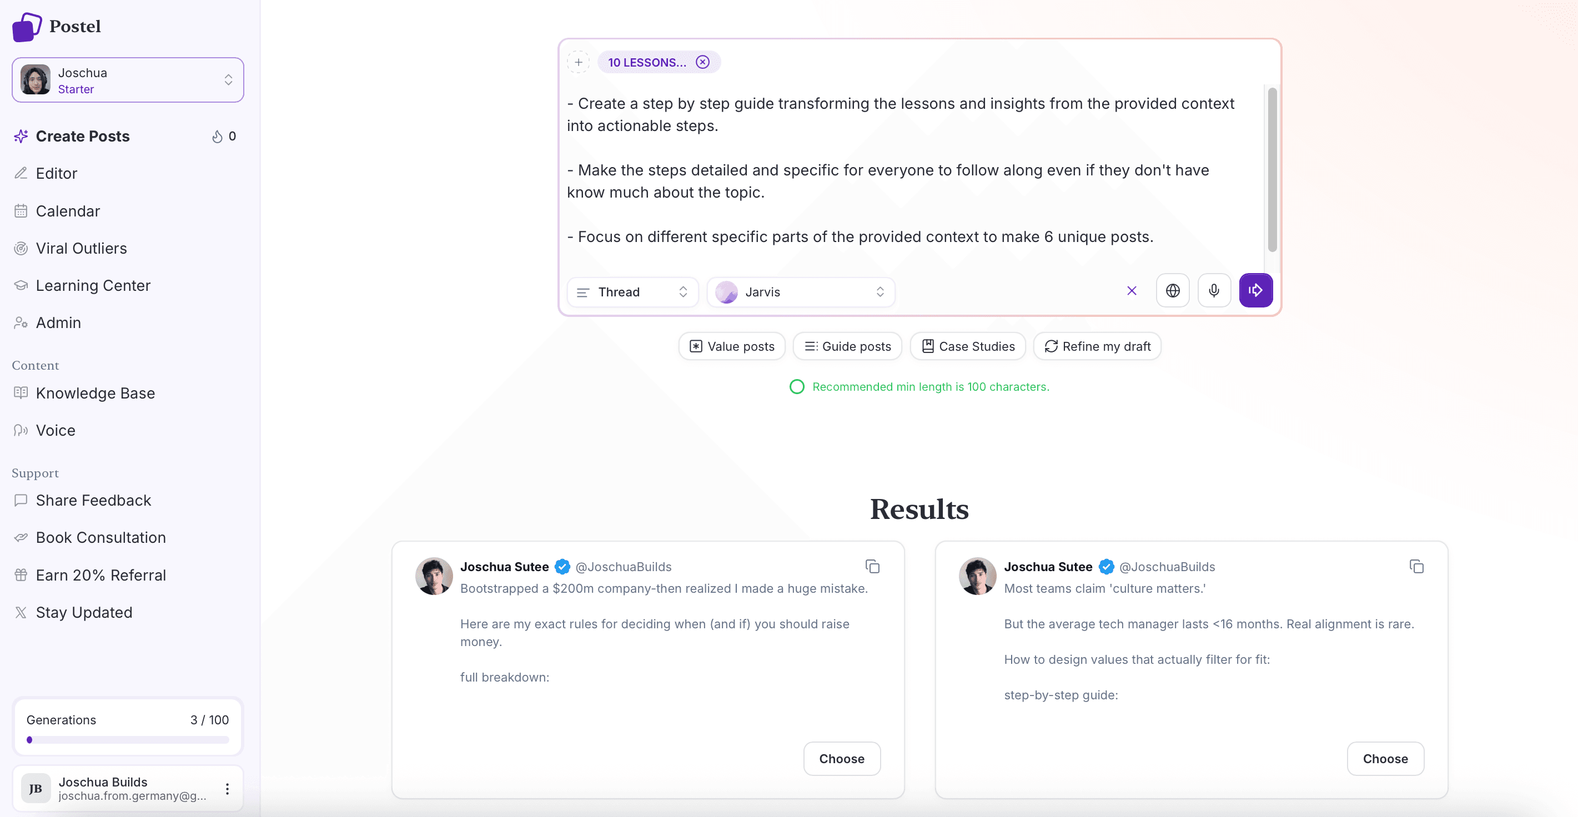Viewport: 1578px width, 817px height.
Task: Open Viral Outliers in the sidebar
Action: pos(81,248)
